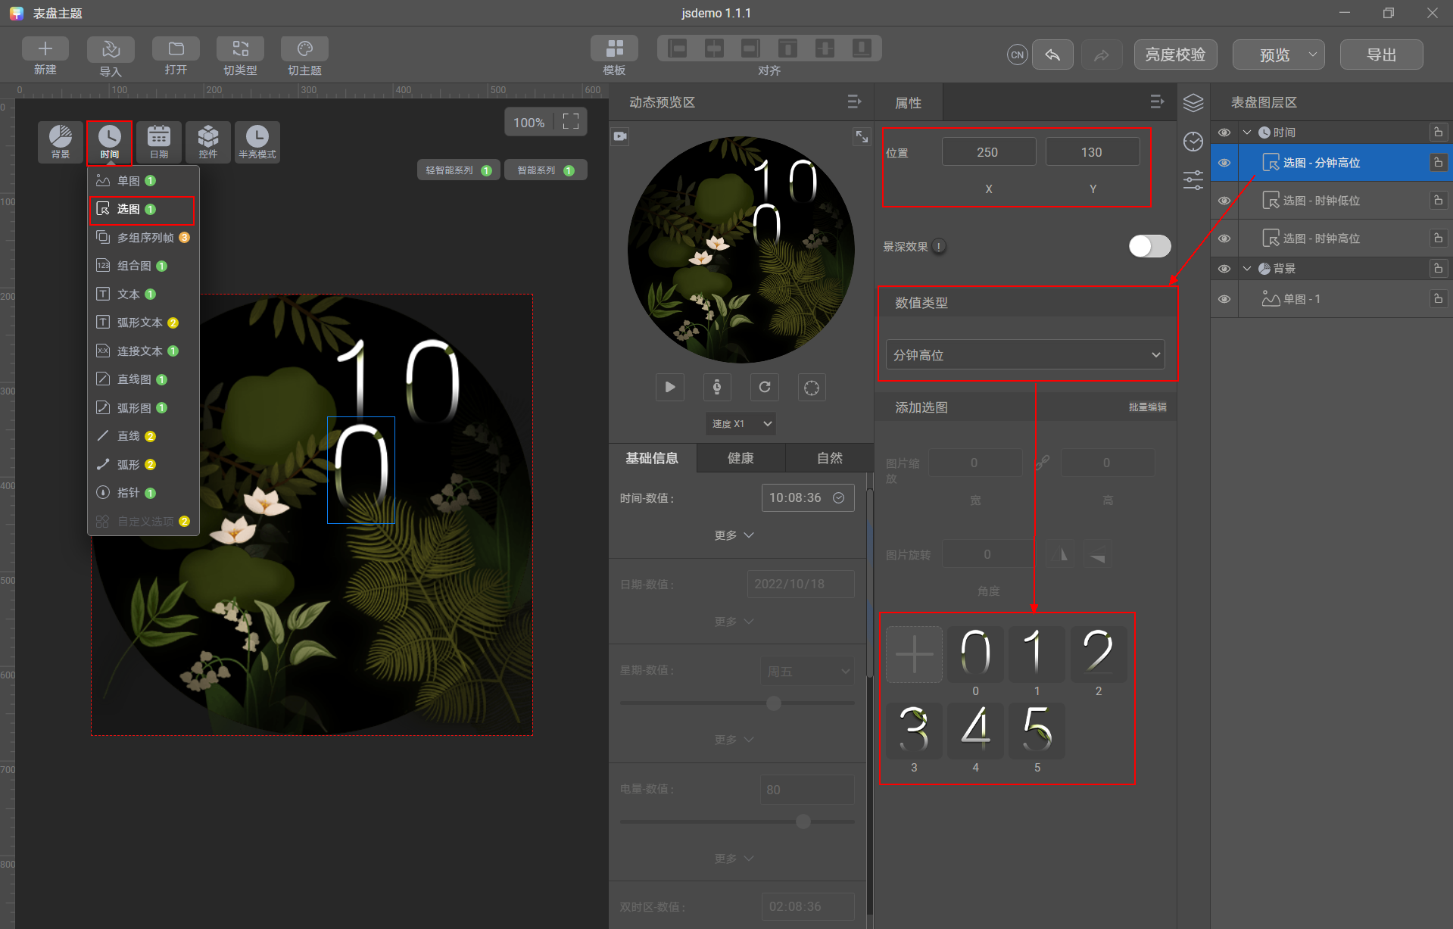Collapse the 时间 layer group

point(1247,132)
